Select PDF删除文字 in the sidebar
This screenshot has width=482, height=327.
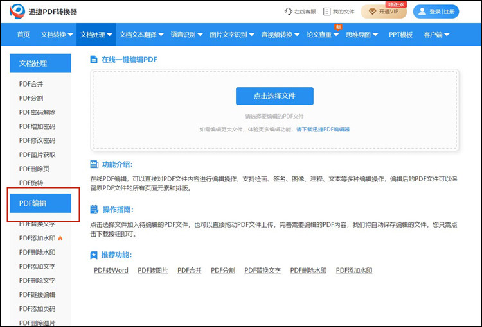tap(37, 280)
